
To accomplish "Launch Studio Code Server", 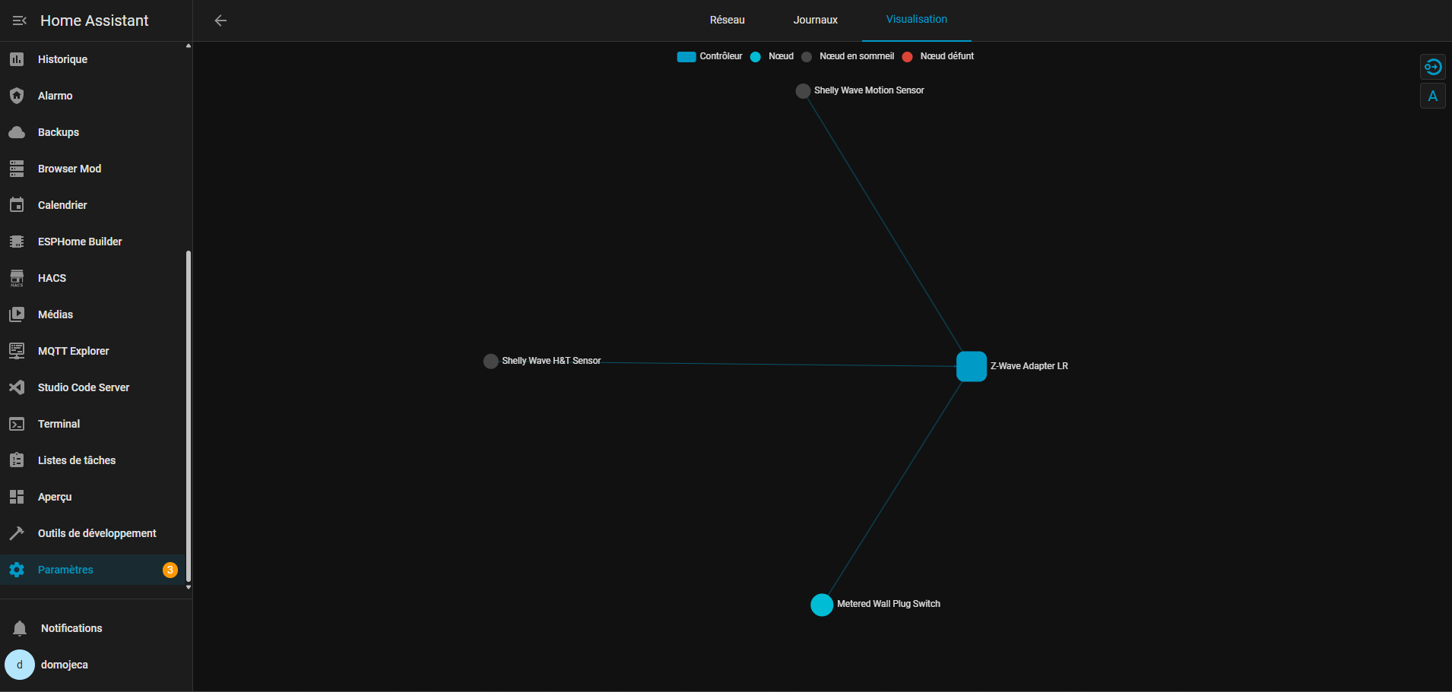I will (x=83, y=387).
